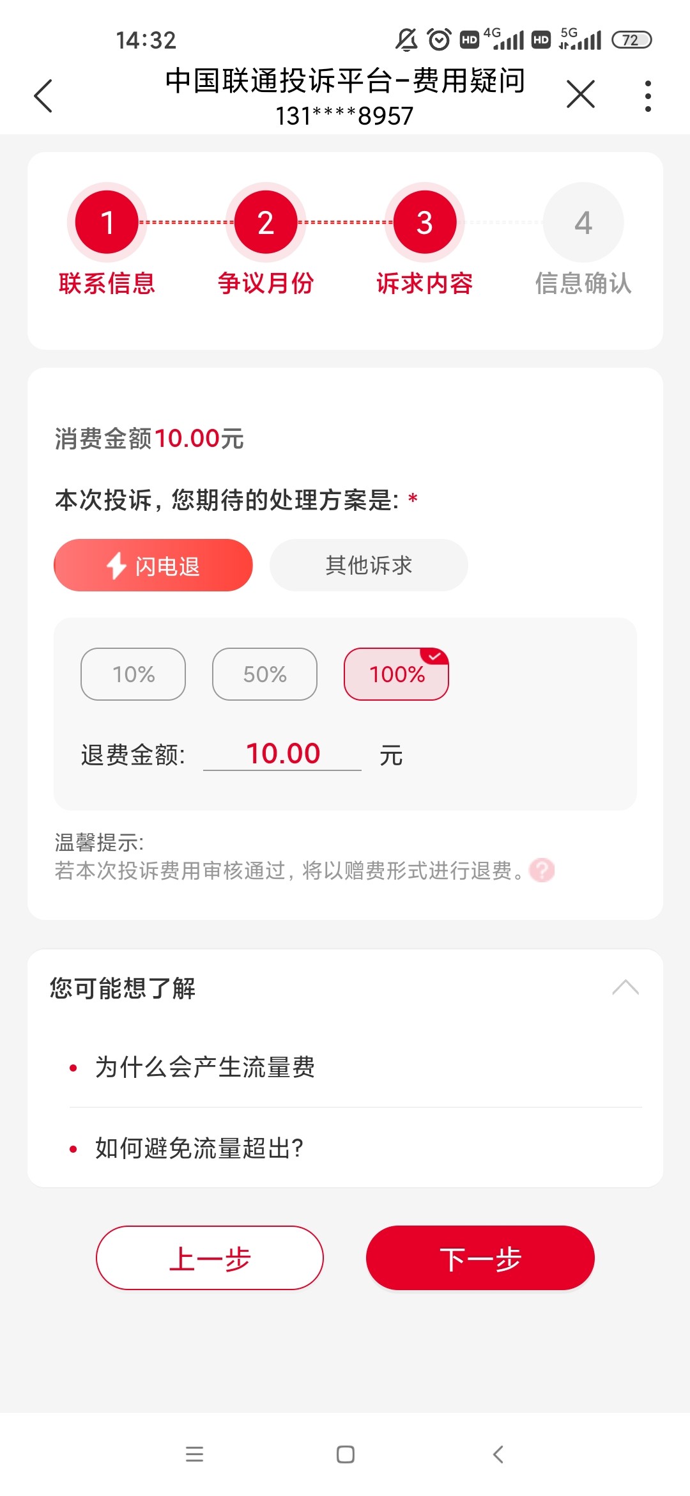The image size is (690, 1496).
Task: Open 如何避免流量超出 link
Action: [x=199, y=1148]
